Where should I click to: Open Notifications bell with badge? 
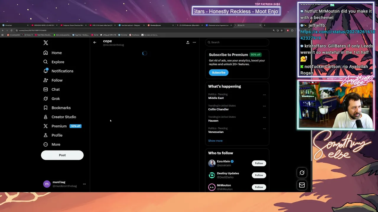(x=46, y=71)
